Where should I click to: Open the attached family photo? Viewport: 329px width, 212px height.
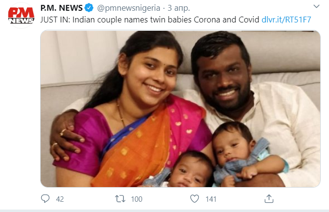tap(180, 109)
